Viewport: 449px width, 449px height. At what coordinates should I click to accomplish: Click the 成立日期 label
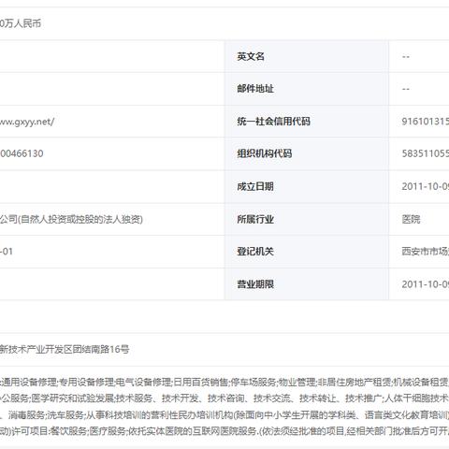(x=255, y=186)
